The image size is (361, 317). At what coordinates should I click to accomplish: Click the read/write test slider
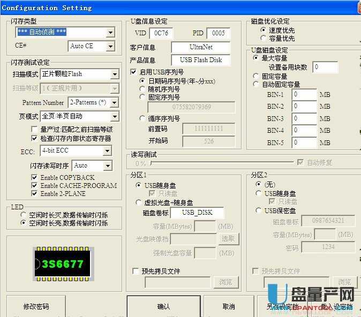pyautogui.click(x=222, y=163)
